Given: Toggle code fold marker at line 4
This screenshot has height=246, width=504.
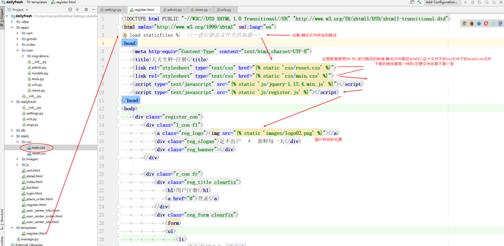Looking at the screenshot, I should click(x=119, y=43).
